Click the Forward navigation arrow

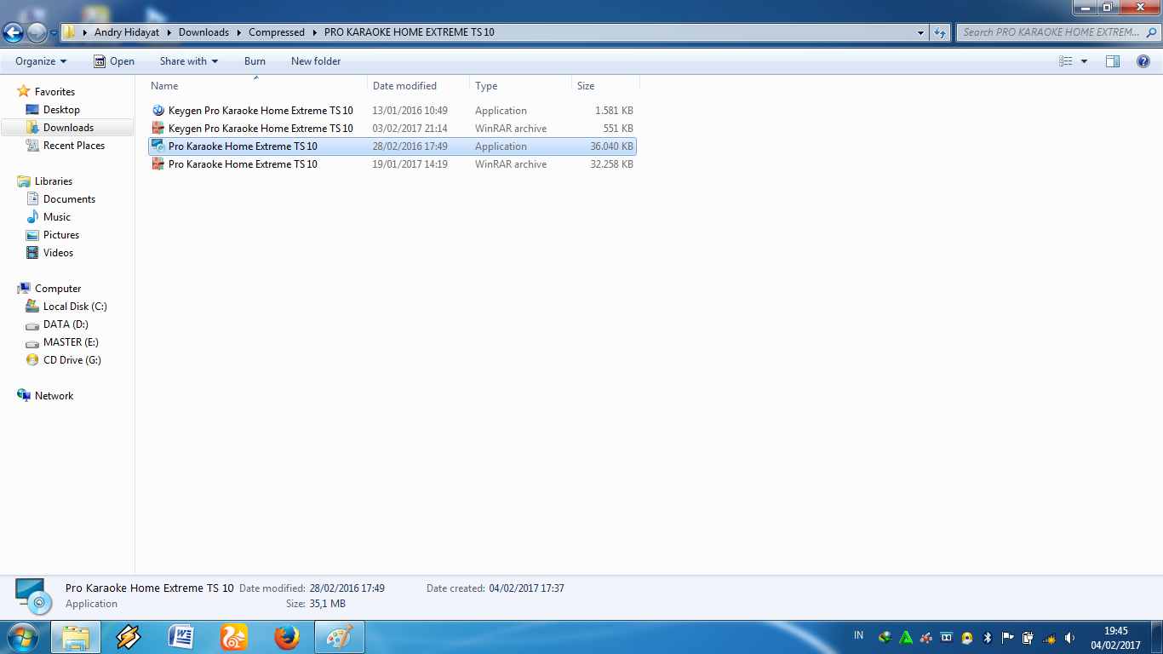pos(37,32)
